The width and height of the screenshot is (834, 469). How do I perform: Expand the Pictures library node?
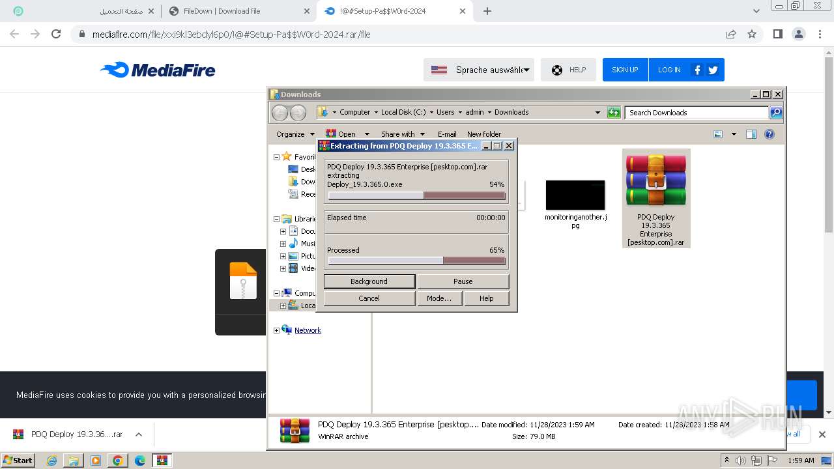point(283,256)
